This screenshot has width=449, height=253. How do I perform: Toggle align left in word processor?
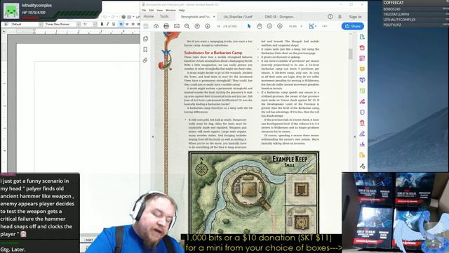[x=121, y=25]
